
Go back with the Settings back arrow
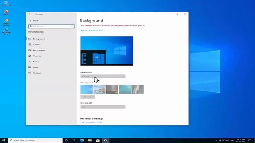tap(29, 14)
